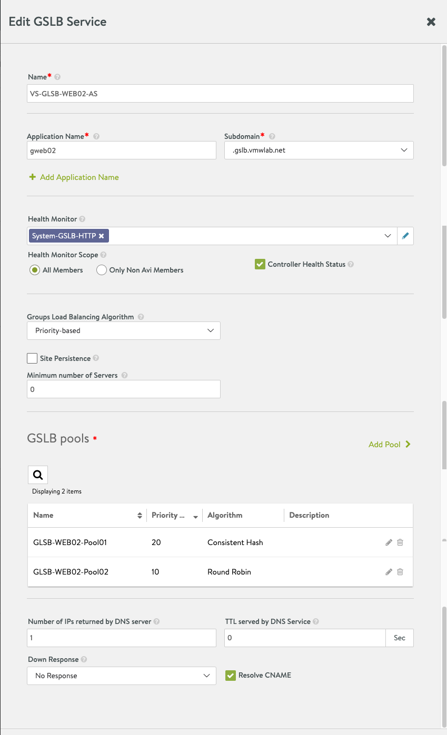Delete GLSB-WEB02-Pool01 with trash icon
This screenshot has height=735, width=447.
click(x=400, y=542)
